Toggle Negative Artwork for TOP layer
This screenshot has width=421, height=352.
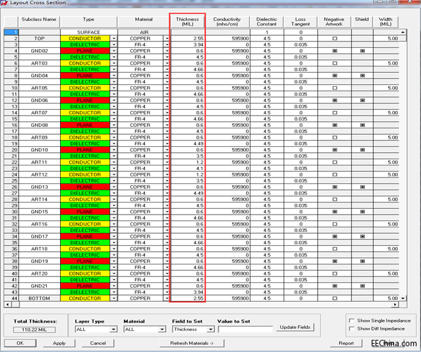coord(335,38)
